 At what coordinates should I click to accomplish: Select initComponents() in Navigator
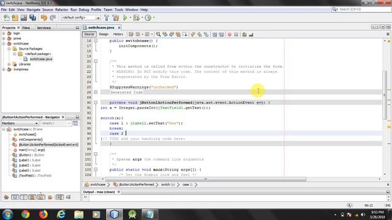click(x=31, y=140)
